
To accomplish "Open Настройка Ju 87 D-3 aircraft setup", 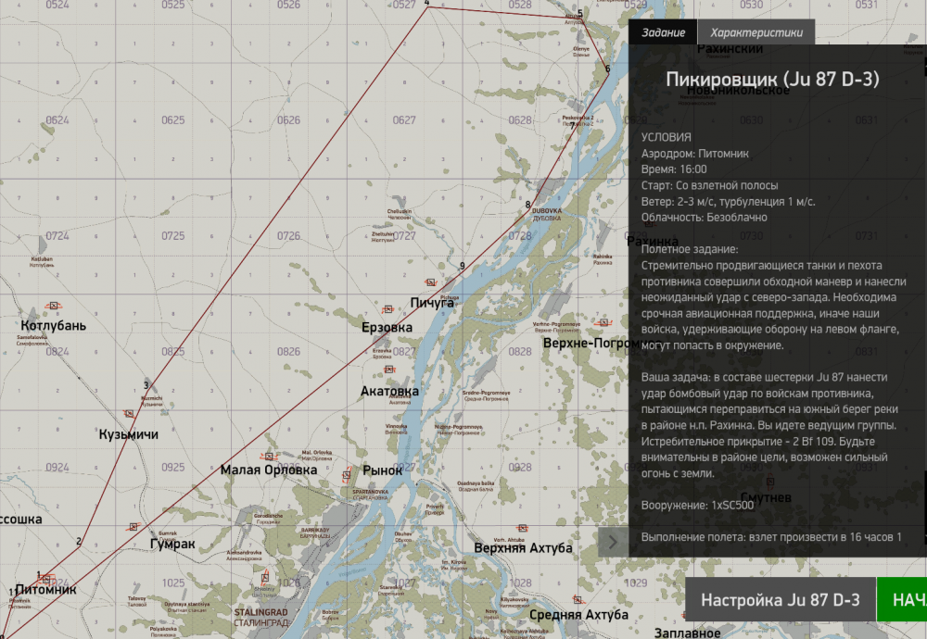I will (781, 600).
